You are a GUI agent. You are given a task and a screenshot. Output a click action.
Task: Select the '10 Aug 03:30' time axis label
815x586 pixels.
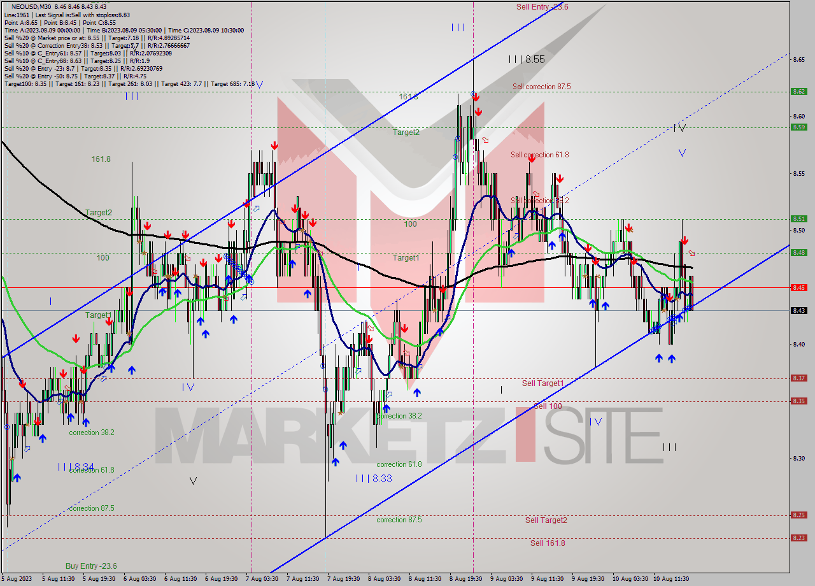click(630, 579)
